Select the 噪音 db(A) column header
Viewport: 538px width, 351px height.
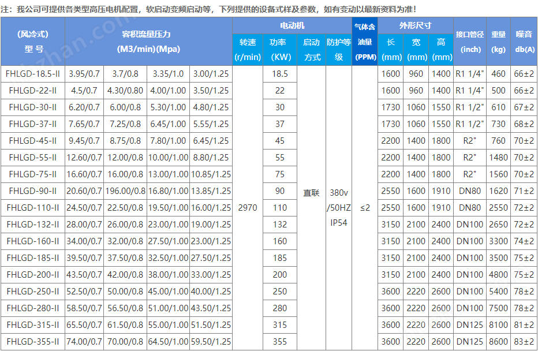coord(524,42)
